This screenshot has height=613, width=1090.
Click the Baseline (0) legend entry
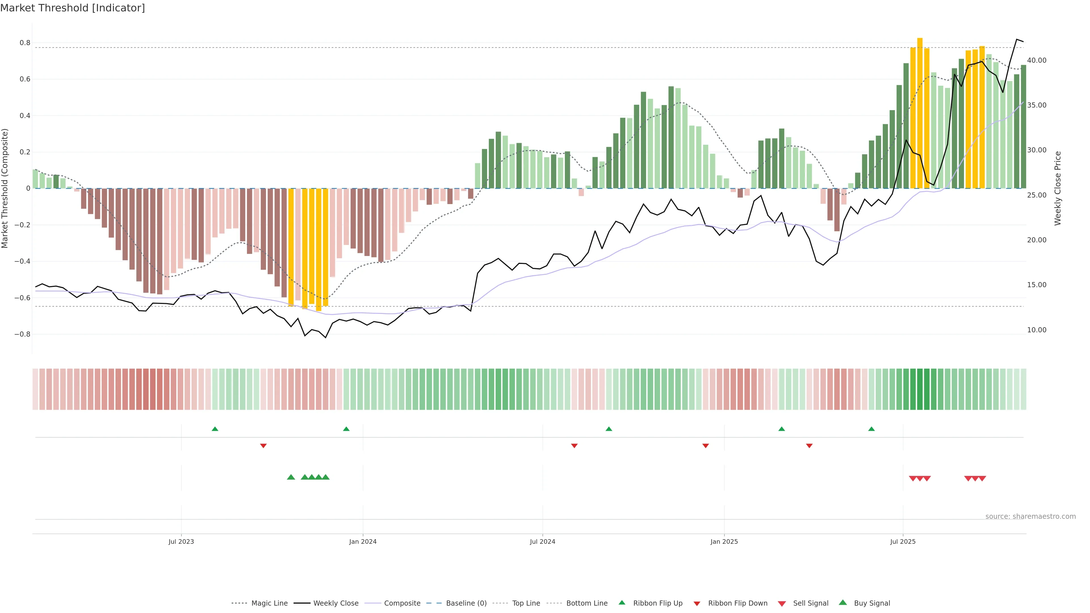pos(466,603)
